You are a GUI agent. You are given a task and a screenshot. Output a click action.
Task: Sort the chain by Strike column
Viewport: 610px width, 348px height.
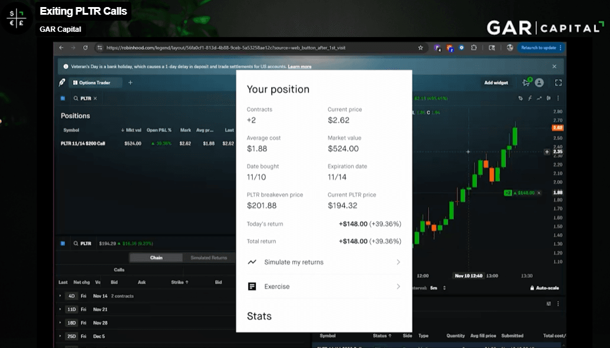point(179,282)
